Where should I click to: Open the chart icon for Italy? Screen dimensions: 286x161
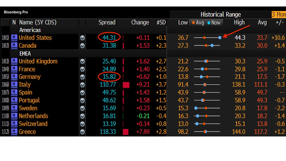[83, 85]
